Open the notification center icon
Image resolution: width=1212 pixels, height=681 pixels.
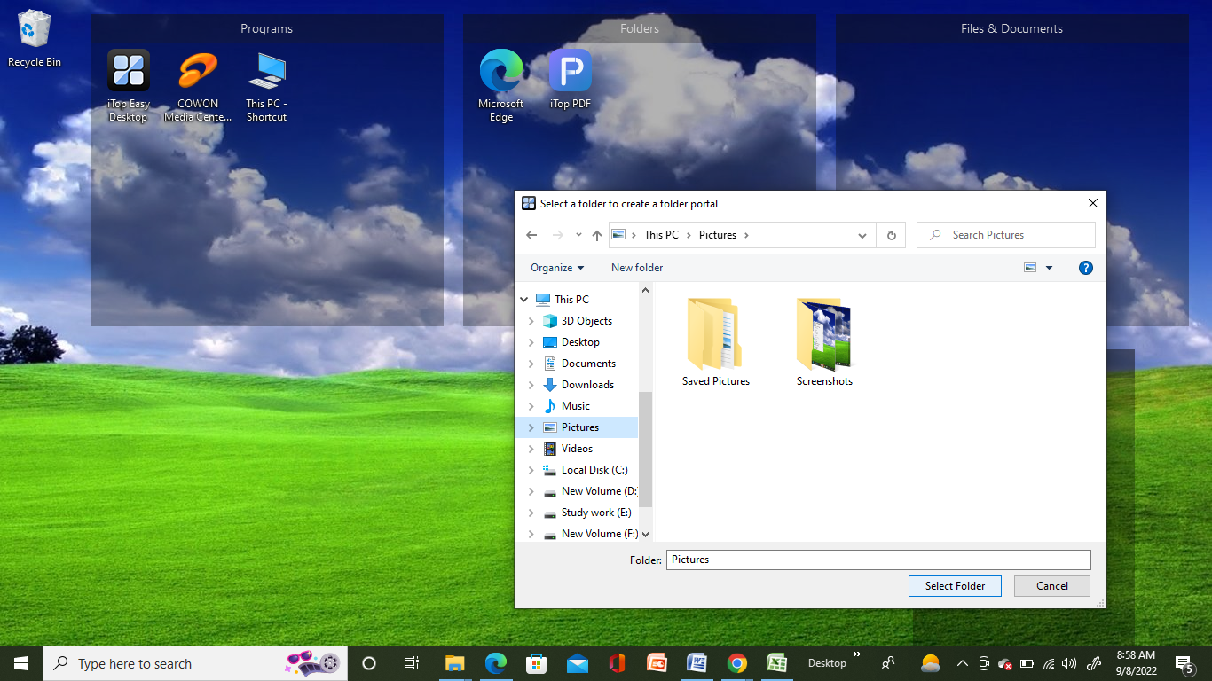1184,663
